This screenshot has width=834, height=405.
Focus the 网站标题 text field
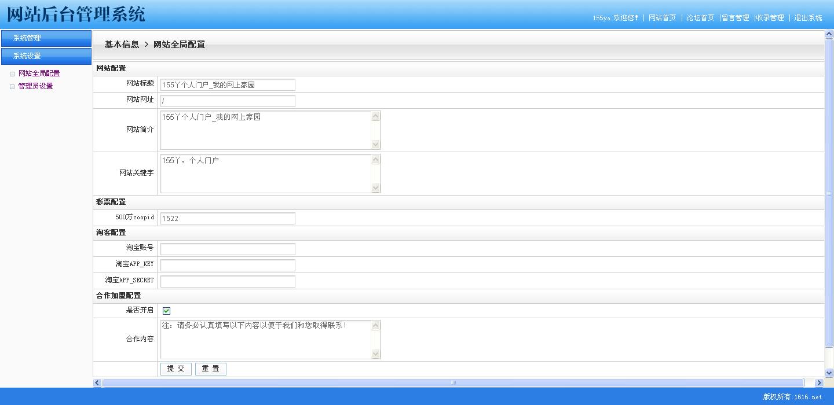[228, 85]
